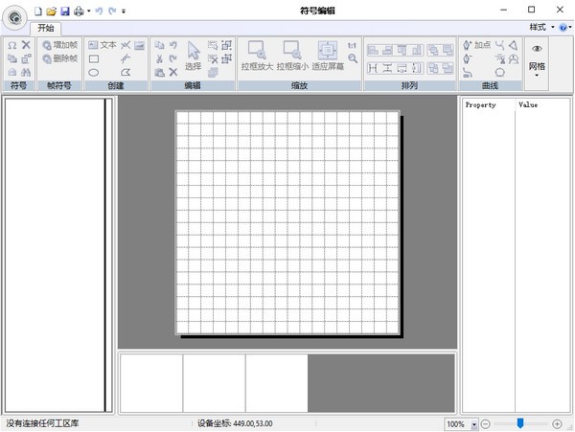Open the round application menu button
The image size is (575, 432).
click(15, 17)
